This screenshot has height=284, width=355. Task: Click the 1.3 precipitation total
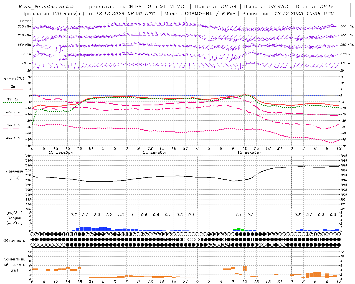pyautogui.click(x=121, y=215)
